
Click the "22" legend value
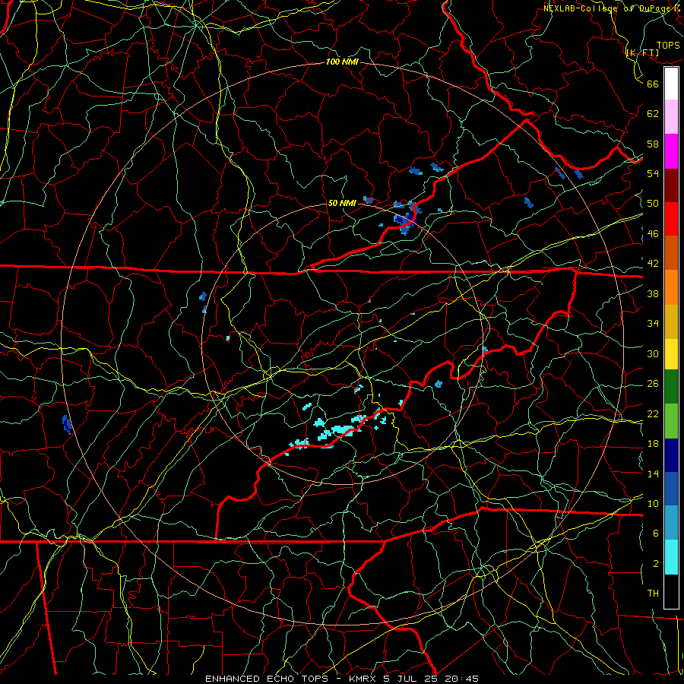653,413
